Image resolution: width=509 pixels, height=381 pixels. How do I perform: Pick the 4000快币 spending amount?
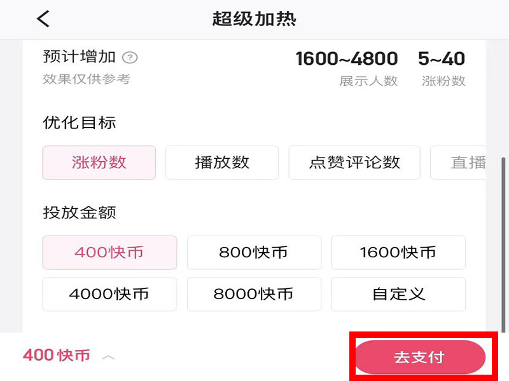click(x=109, y=294)
